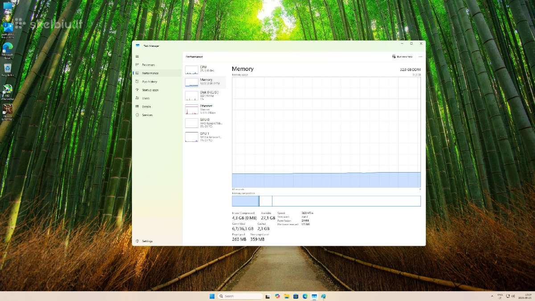Click the memory composition bar
535x301 pixels.
[x=326, y=201]
